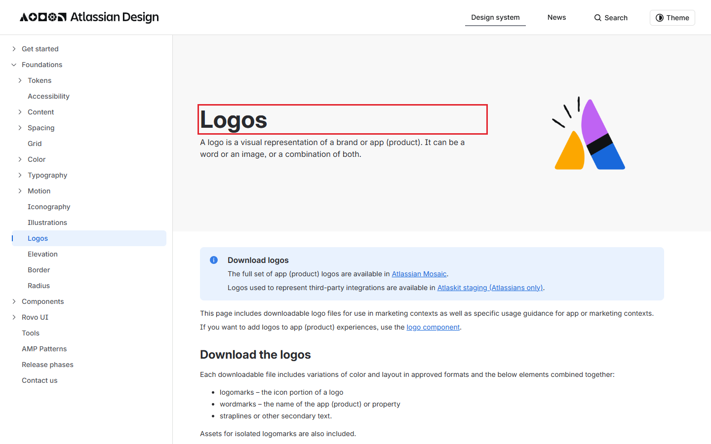Open the News tab
This screenshot has width=711, height=444.
(556, 17)
